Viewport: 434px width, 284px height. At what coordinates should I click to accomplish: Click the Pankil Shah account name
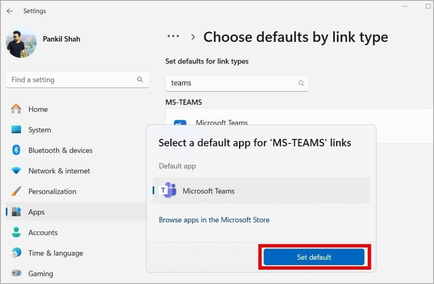click(x=61, y=39)
